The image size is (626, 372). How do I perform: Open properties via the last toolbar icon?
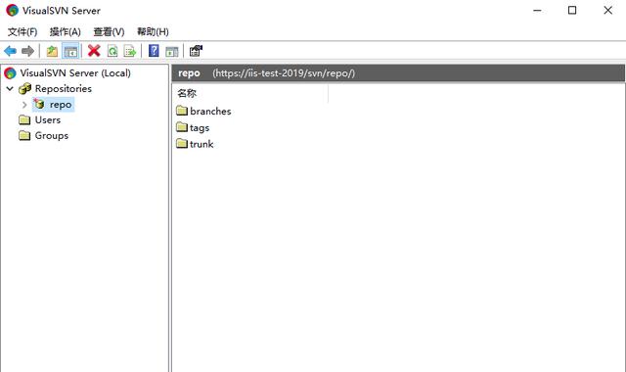[196, 51]
